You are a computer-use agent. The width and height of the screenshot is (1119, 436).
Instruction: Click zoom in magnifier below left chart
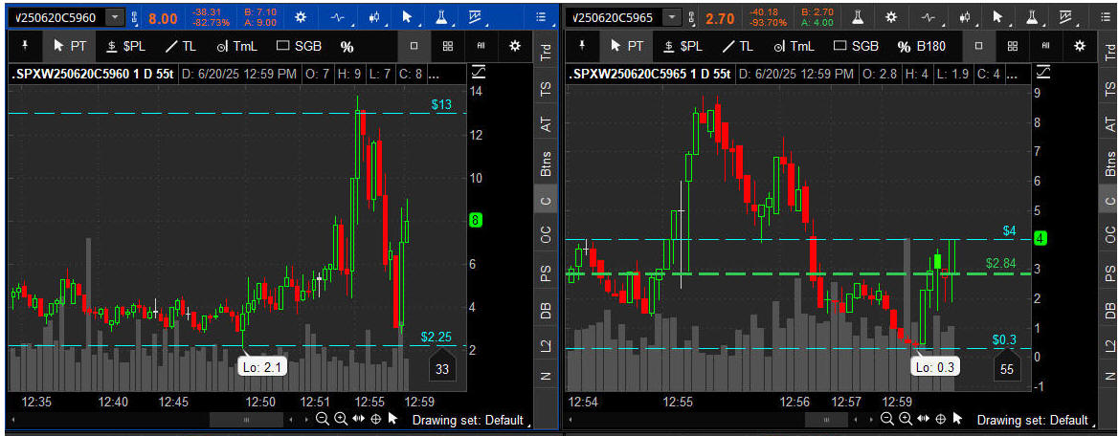pyautogui.click(x=340, y=419)
